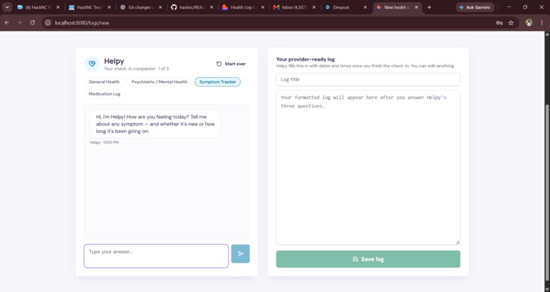Switch to the (6) HackNC tab
Viewport: 550px width, 292px height.
pyautogui.click(x=39, y=7)
